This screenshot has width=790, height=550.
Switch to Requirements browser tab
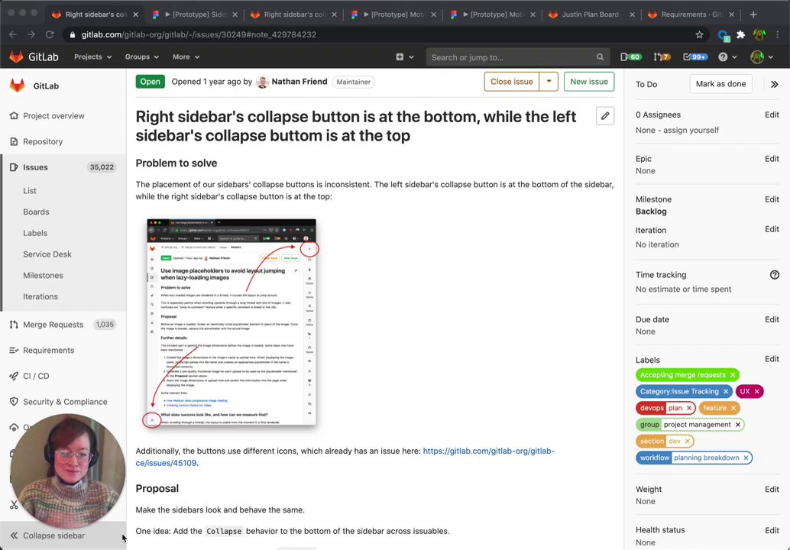coord(691,15)
